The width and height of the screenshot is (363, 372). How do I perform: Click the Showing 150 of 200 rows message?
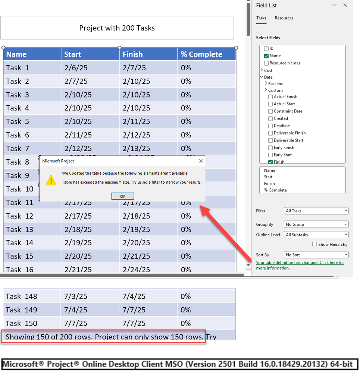click(x=104, y=337)
